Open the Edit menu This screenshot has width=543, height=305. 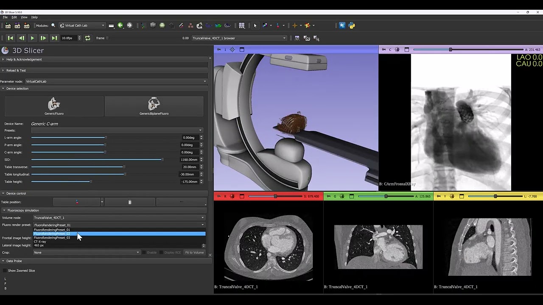(14, 17)
